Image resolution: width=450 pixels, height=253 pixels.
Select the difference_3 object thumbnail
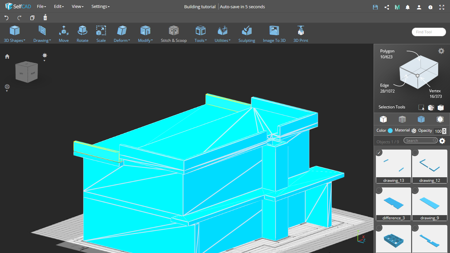393,204
